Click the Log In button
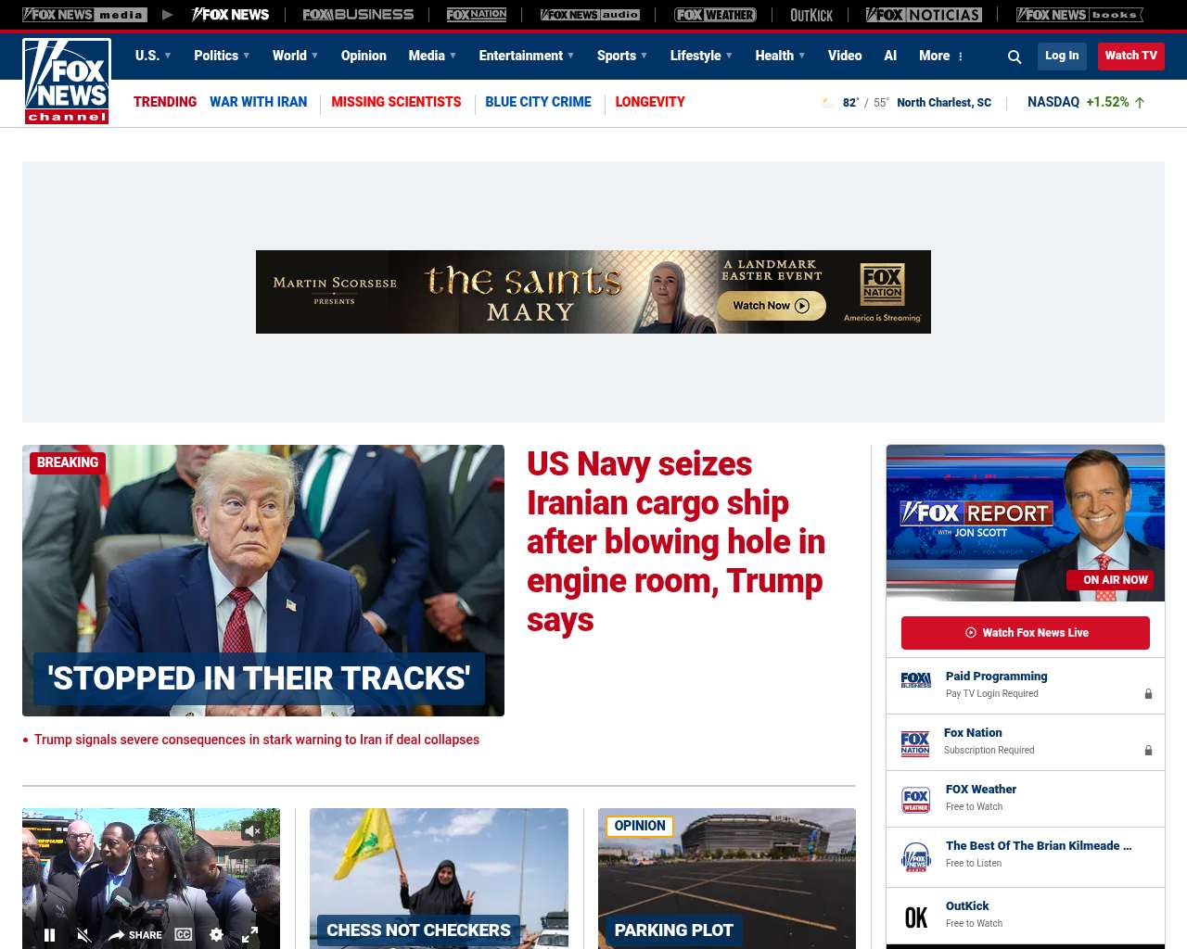This screenshot has width=1187, height=949. (x=1062, y=56)
